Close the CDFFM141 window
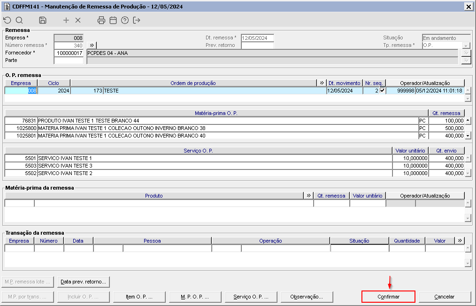 pos(468,7)
